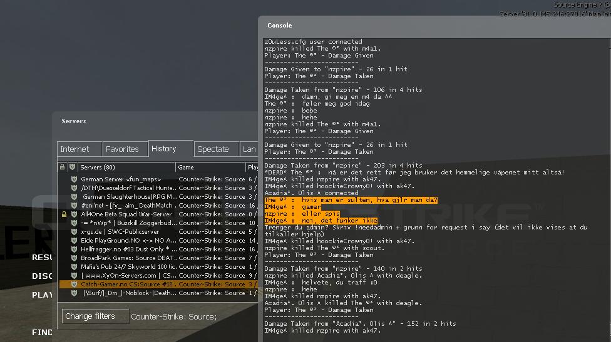Click shield icon of BroadPark Games row

(74, 258)
